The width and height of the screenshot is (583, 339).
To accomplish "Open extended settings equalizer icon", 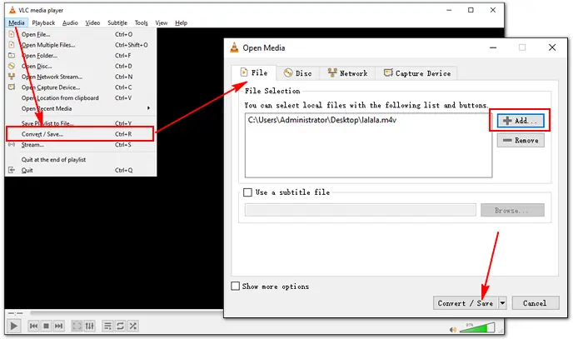I will [x=90, y=326].
